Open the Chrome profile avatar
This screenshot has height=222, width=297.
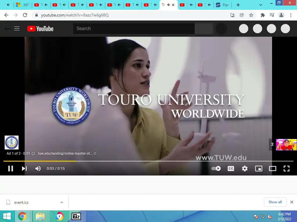click(281, 15)
